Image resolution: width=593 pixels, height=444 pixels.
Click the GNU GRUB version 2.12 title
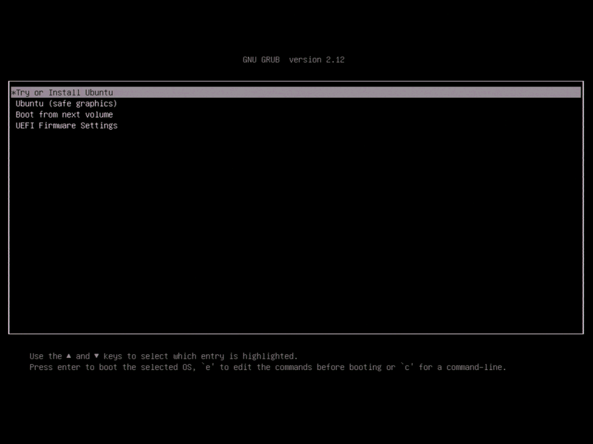click(294, 60)
